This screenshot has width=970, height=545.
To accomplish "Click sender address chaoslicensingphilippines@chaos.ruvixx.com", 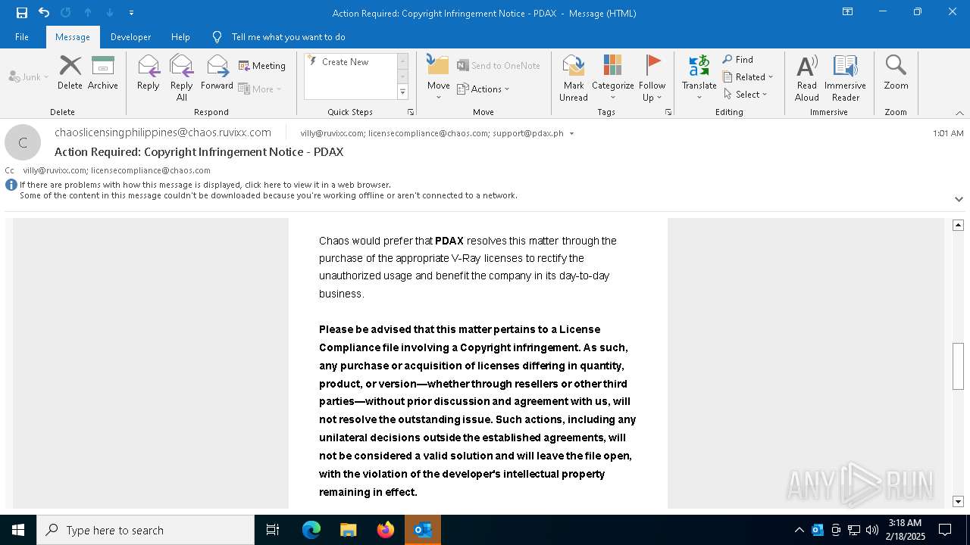I will (x=163, y=132).
